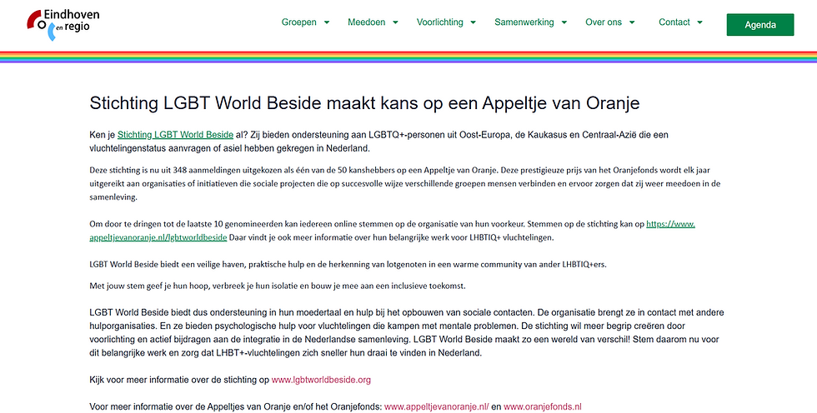This screenshot has height=413, width=817.
Task: Open the Voorlichting menu
Action: click(x=440, y=22)
